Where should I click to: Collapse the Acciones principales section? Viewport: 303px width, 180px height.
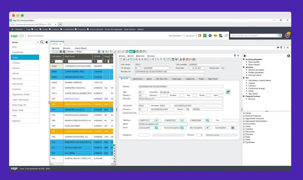tap(244, 59)
